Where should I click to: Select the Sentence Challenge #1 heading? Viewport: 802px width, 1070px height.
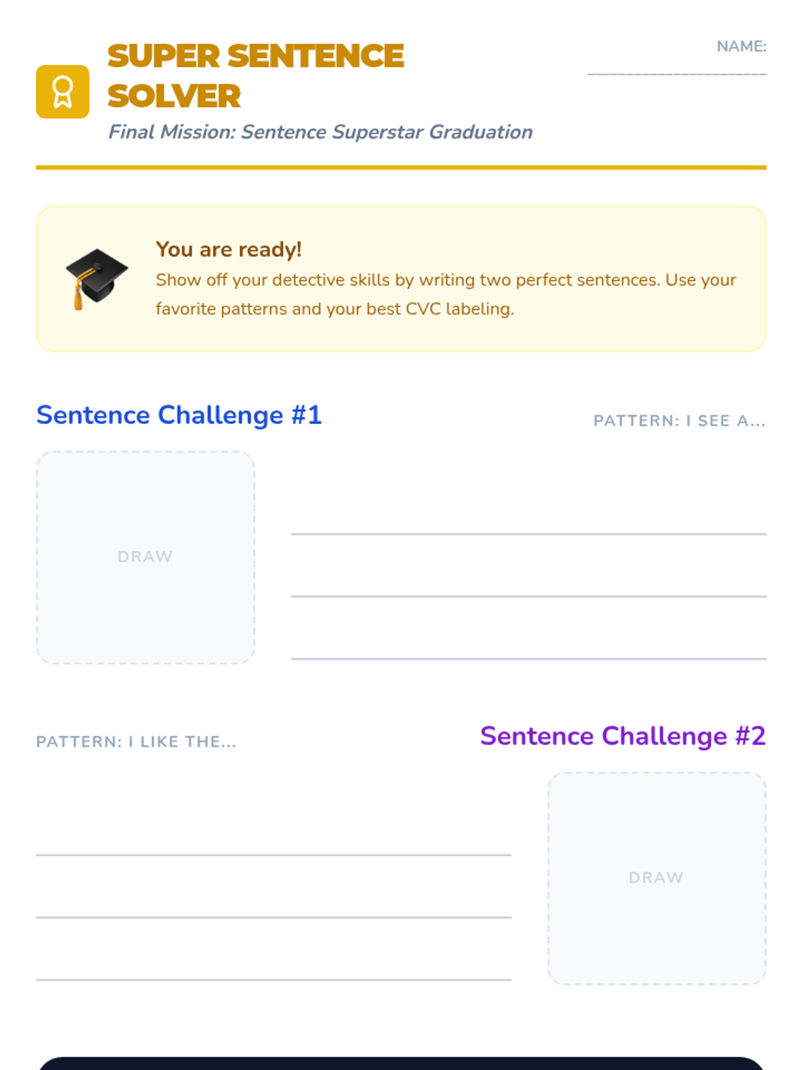(x=179, y=415)
